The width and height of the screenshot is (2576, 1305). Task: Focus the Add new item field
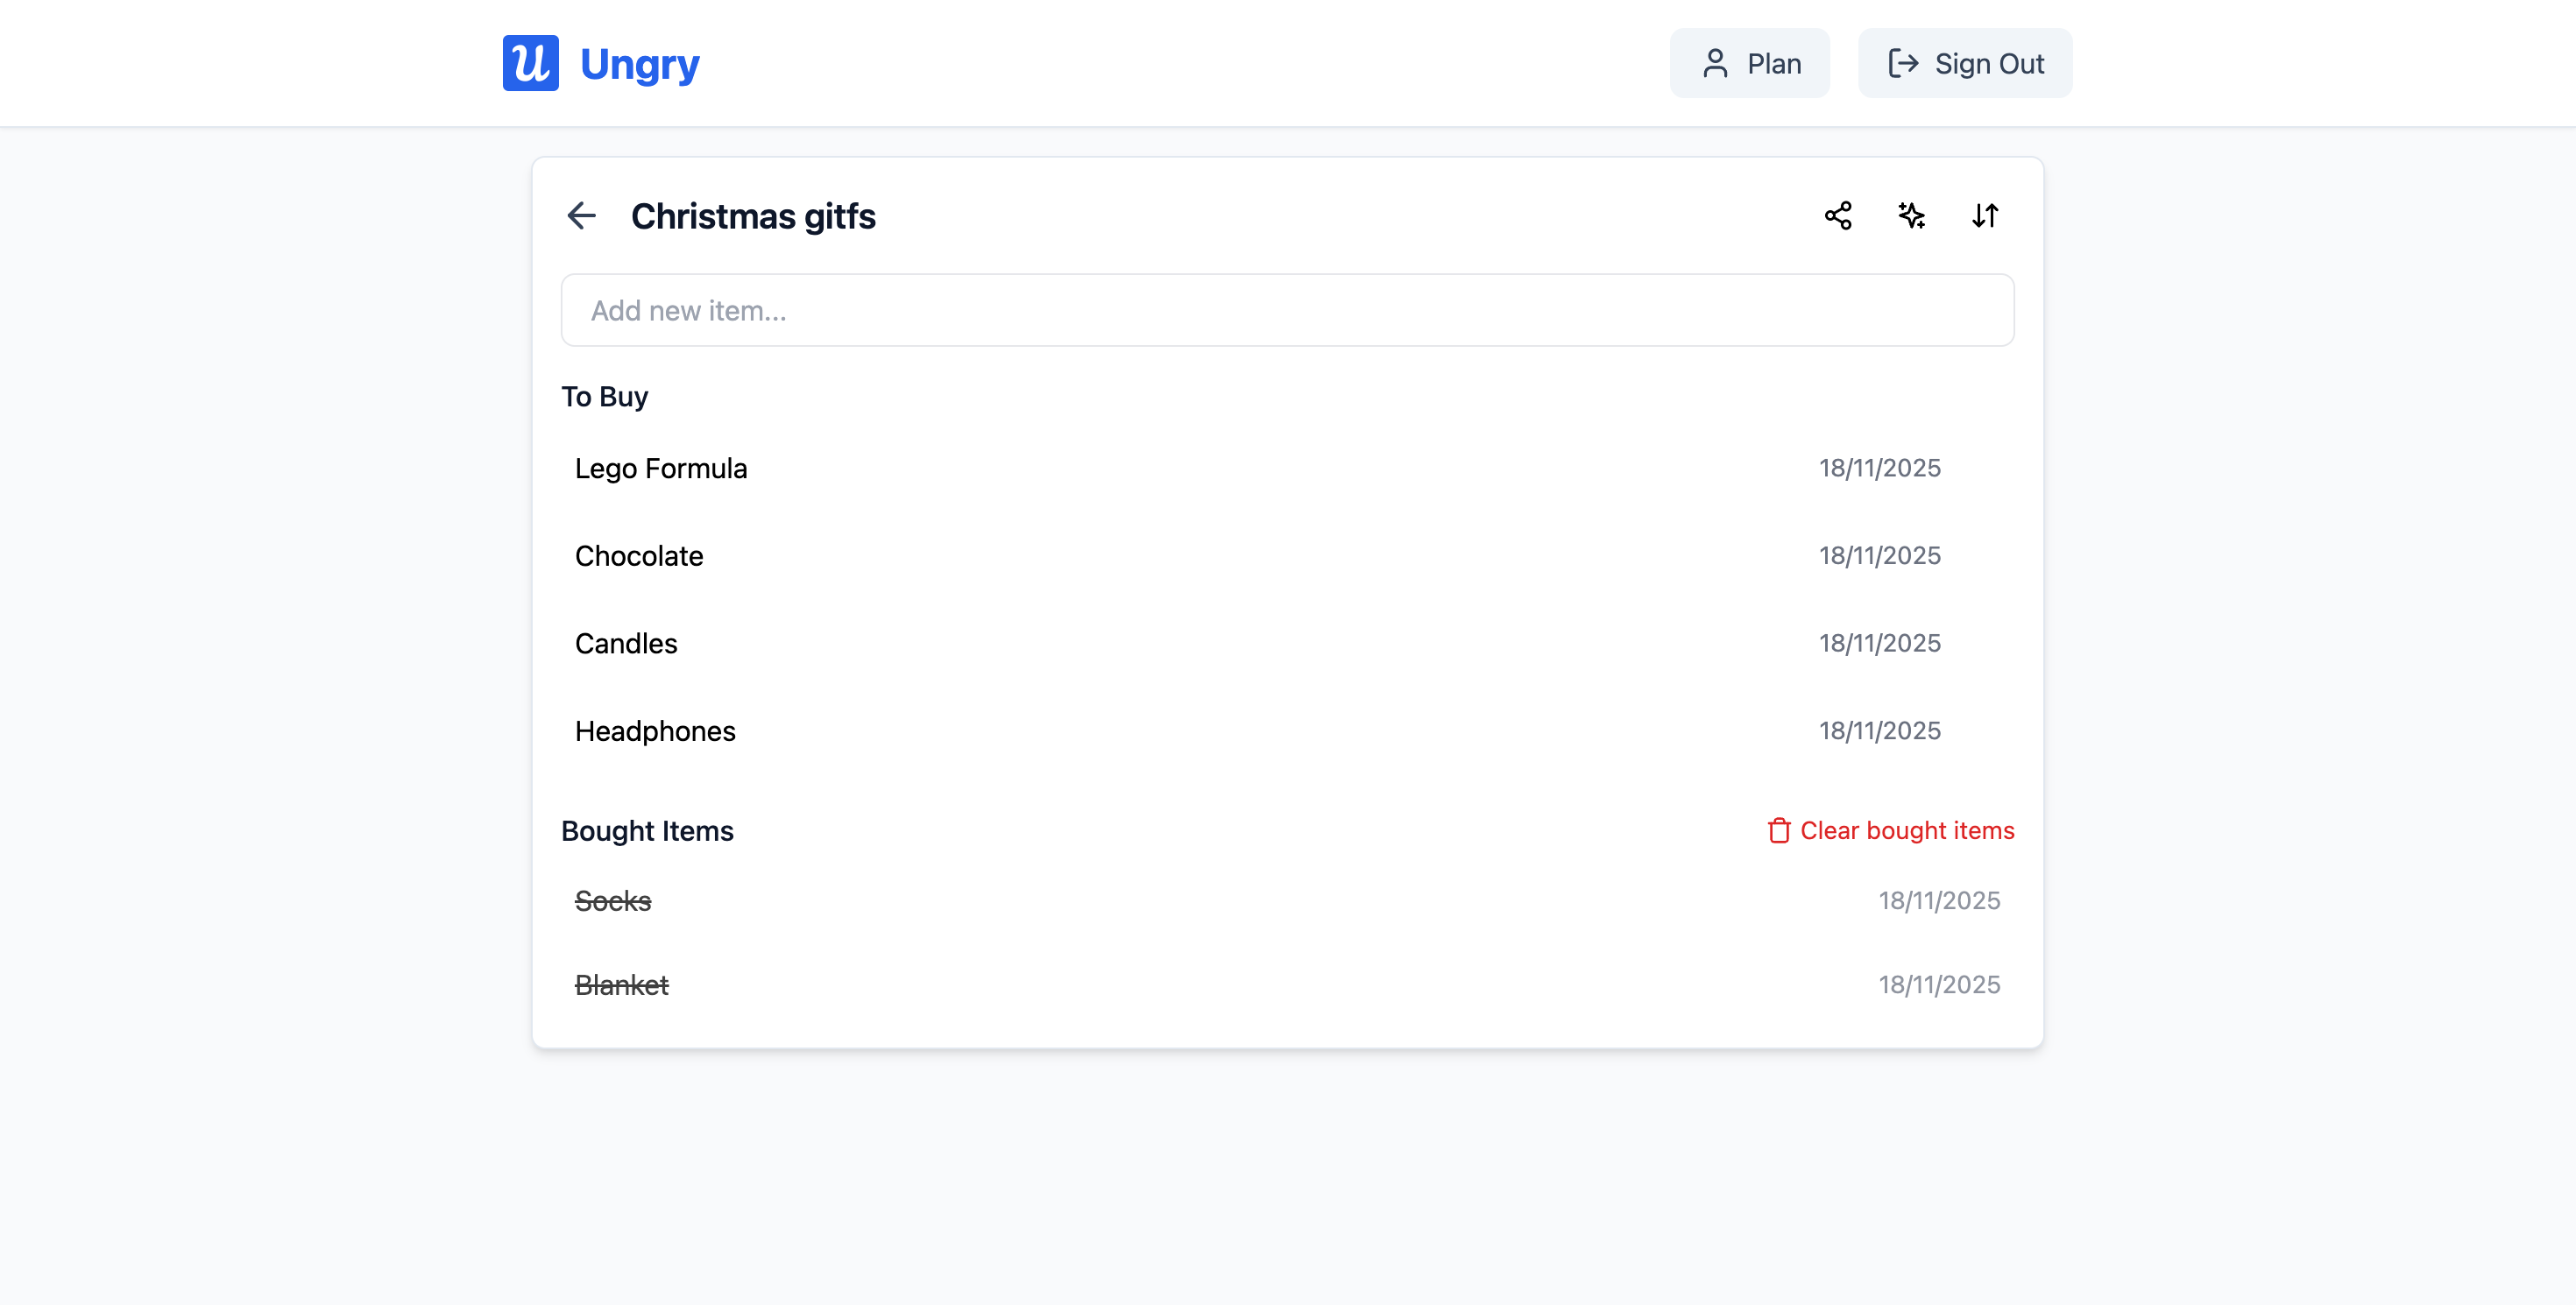coord(1287,310)
